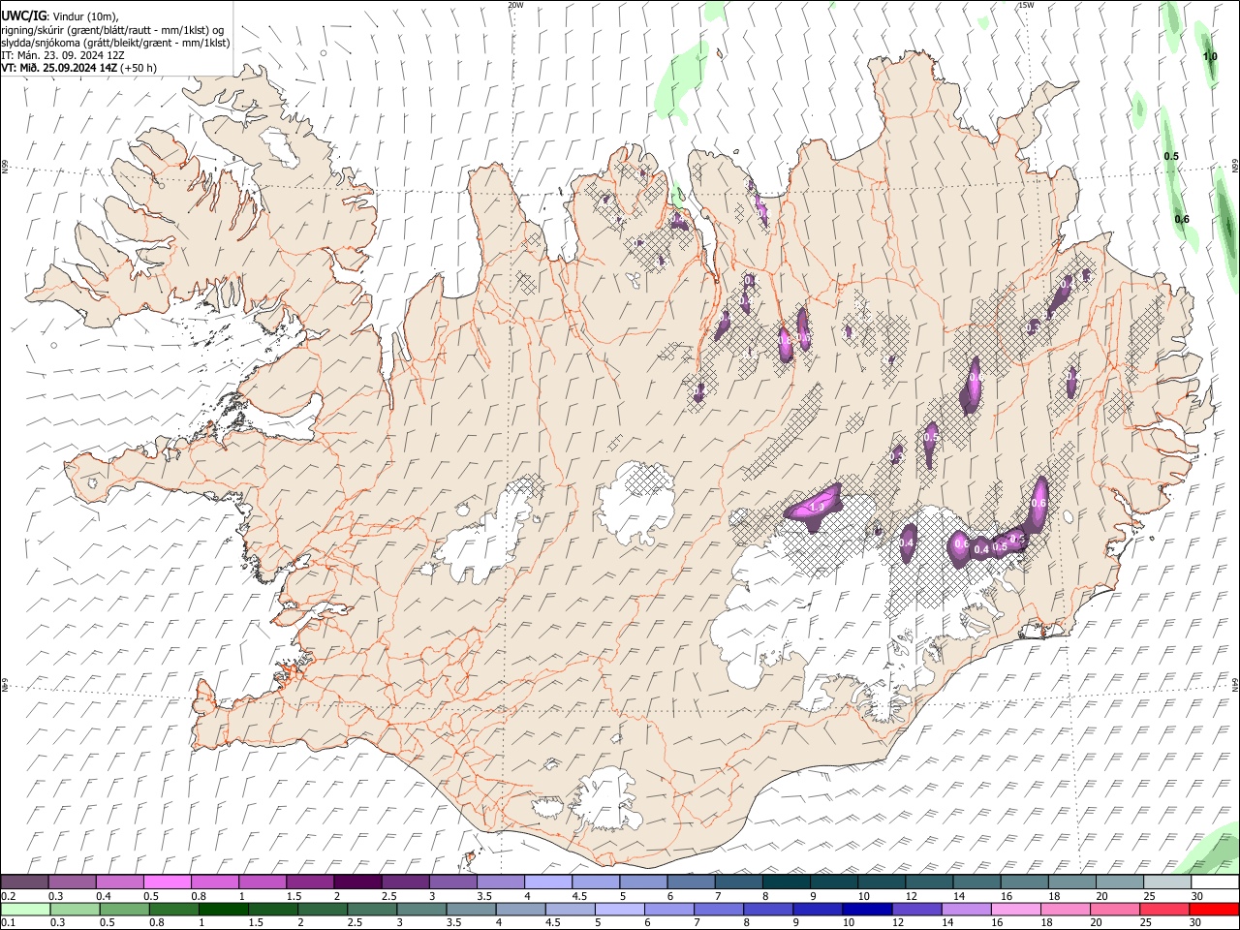
Task: Pick the dark blue 10 swatch in the rain scale
Action: click(x=866, y=909)
